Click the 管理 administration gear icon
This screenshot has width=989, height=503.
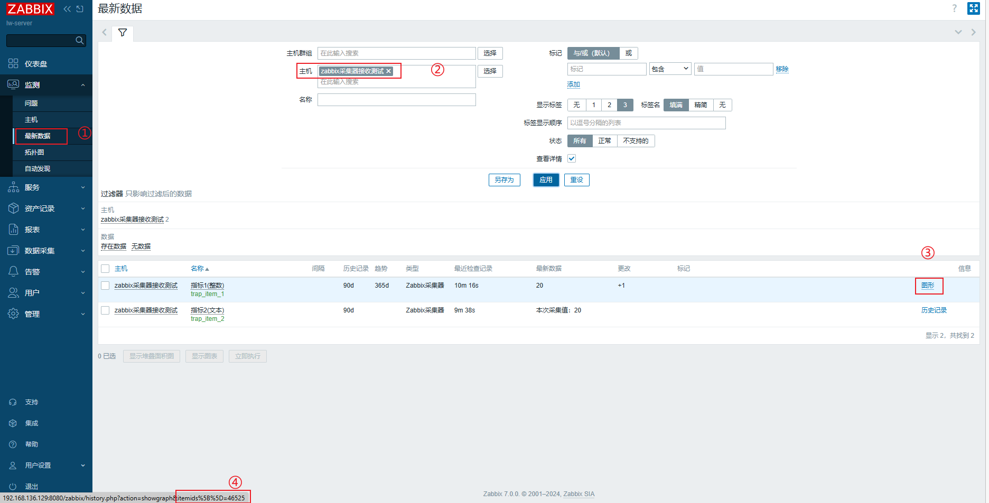[13, 314]
